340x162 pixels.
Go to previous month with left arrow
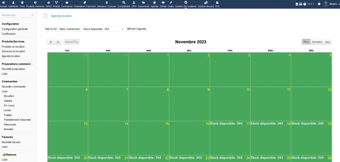pyautogui.click(x=51, y=42)
